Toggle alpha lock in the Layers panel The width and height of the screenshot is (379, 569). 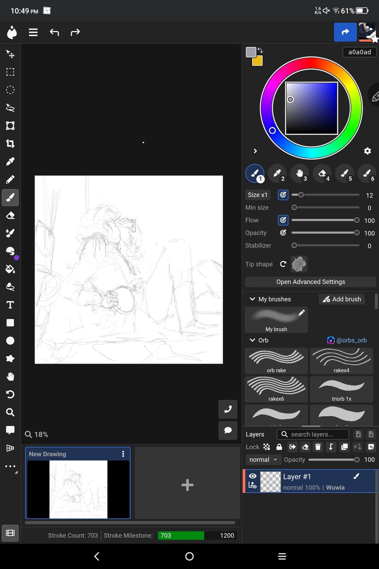267,447
